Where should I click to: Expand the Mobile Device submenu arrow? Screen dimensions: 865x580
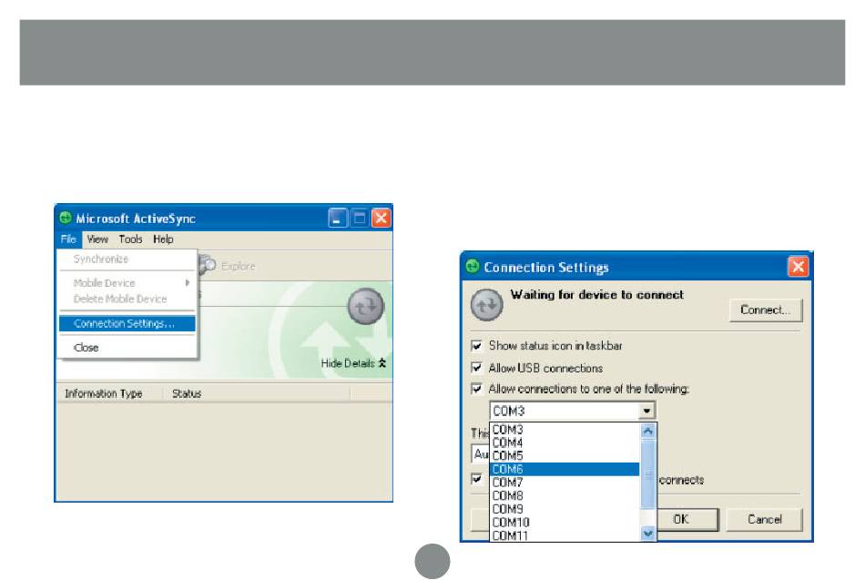[x=188, y=282]
